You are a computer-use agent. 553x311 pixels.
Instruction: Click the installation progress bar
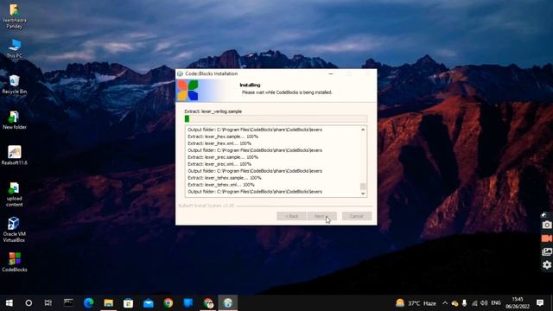point(276,119)
